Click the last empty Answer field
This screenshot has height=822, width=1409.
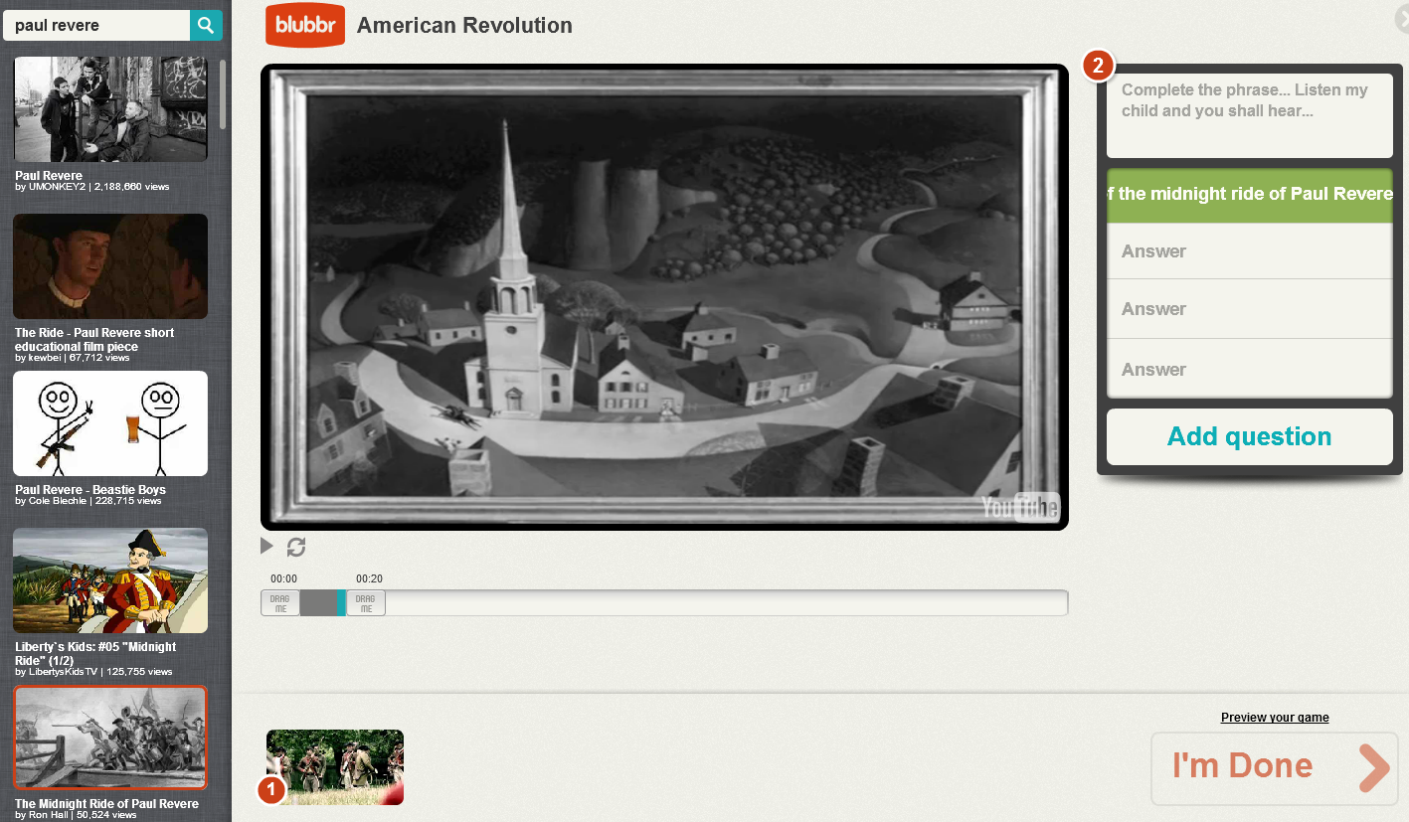pyautogui.click(x=1250, y=369)
